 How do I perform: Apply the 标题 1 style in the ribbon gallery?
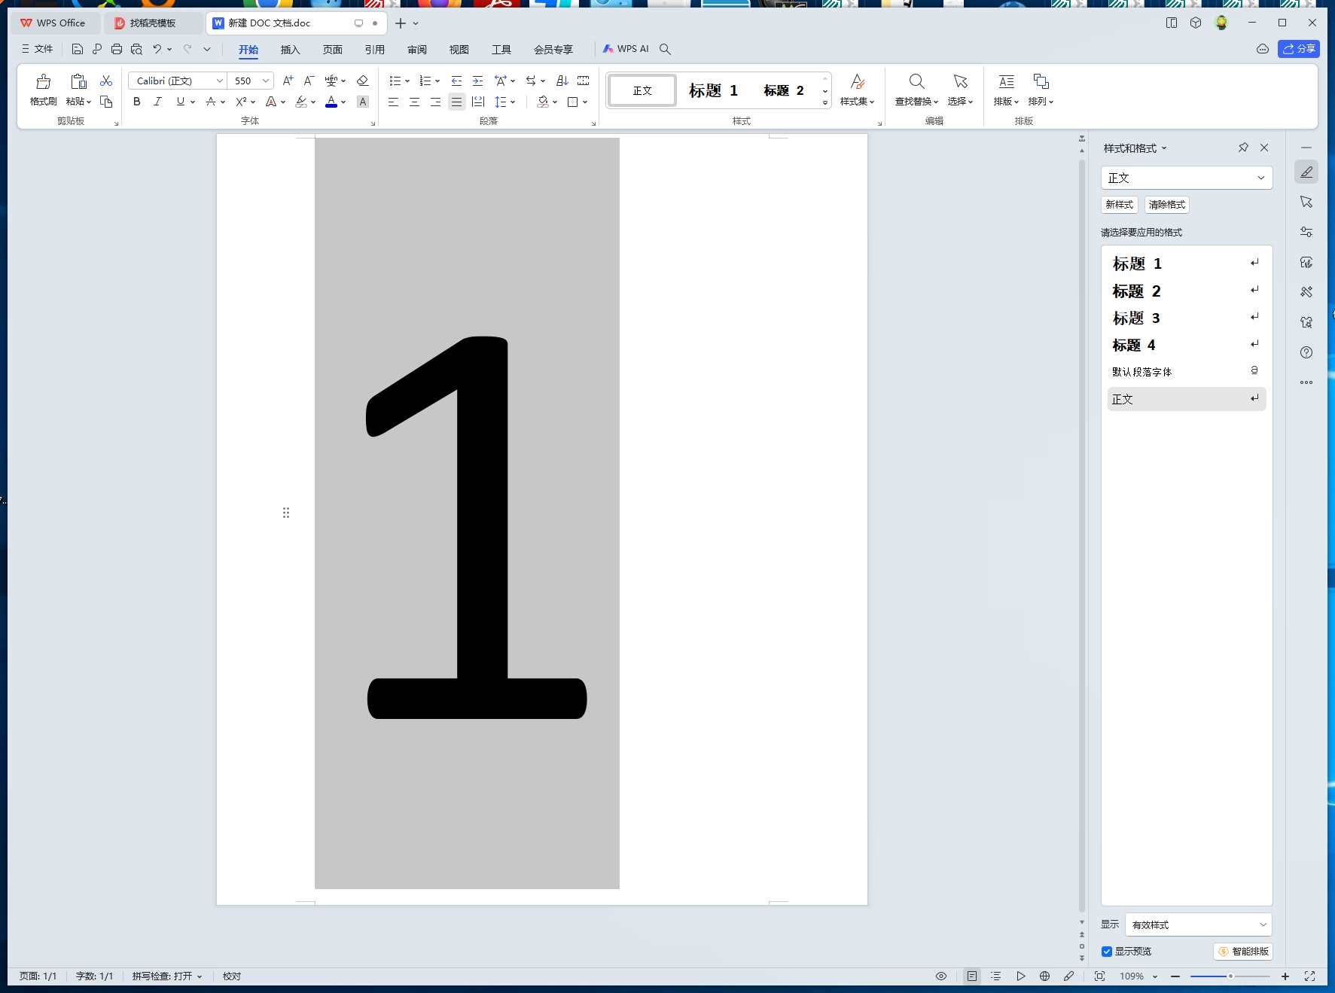coord(713,90)
